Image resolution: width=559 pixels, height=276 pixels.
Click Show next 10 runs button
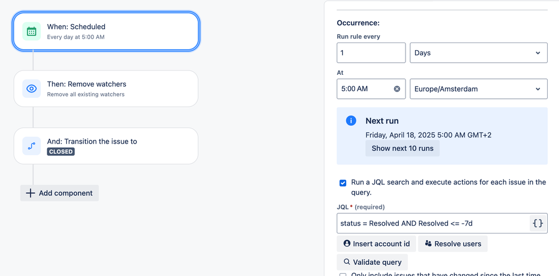pos(403,148)
